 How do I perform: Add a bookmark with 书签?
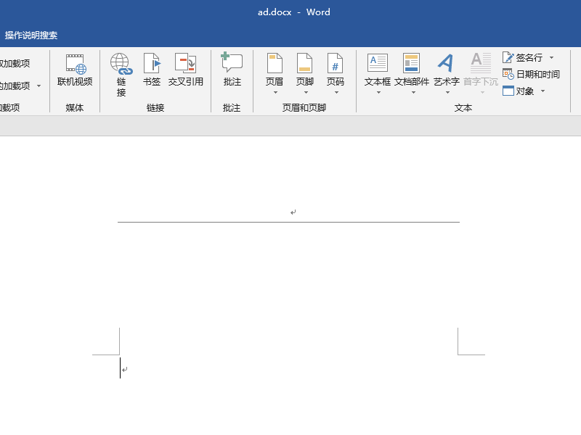click(x=152, y=70)
